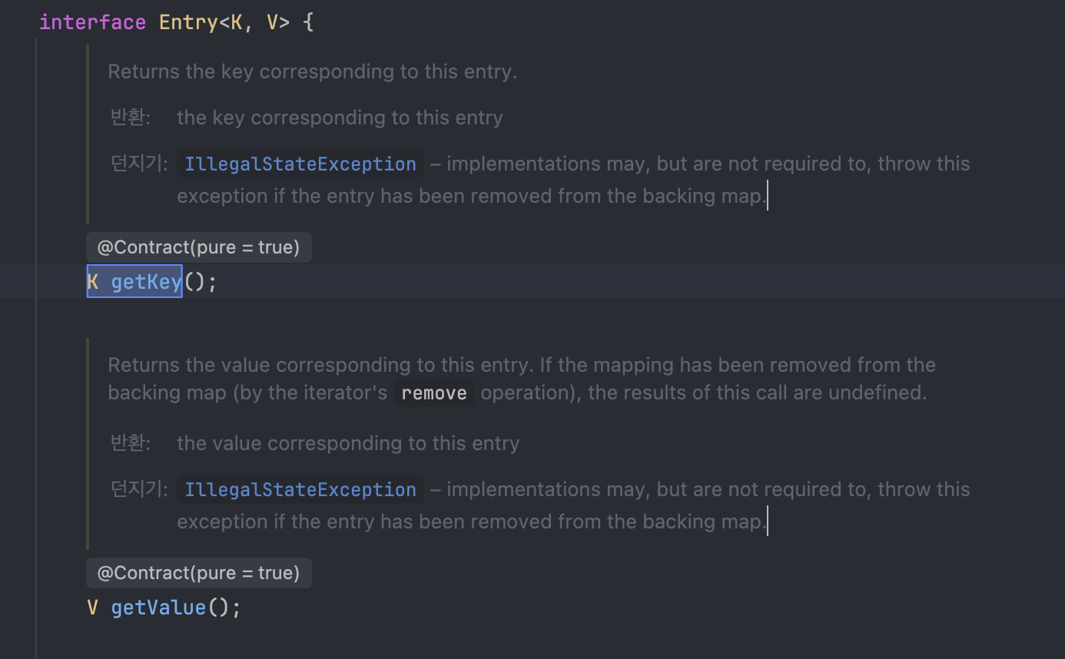Click the IllegalStateException link in getKey documentation
The image size is (1065, 659).
[300, 164]
